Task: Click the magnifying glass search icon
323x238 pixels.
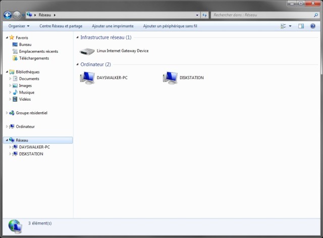Action: pos(315,15)
